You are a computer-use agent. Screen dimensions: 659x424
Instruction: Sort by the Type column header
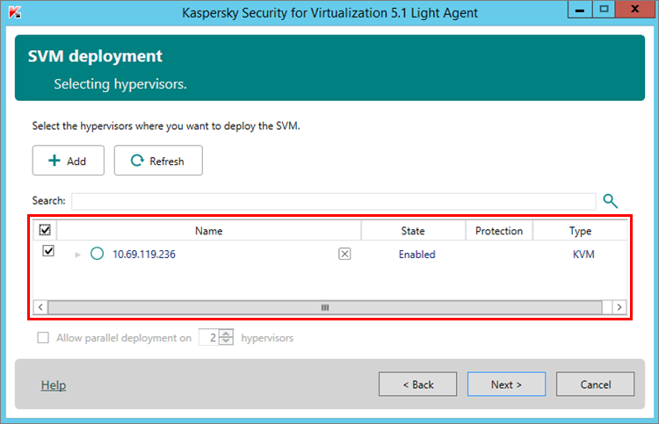[580, 231]
